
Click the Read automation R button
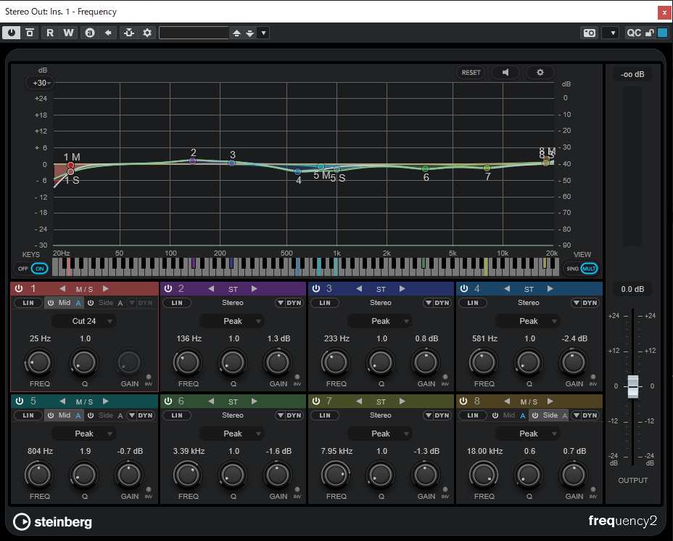pos(50,33)
